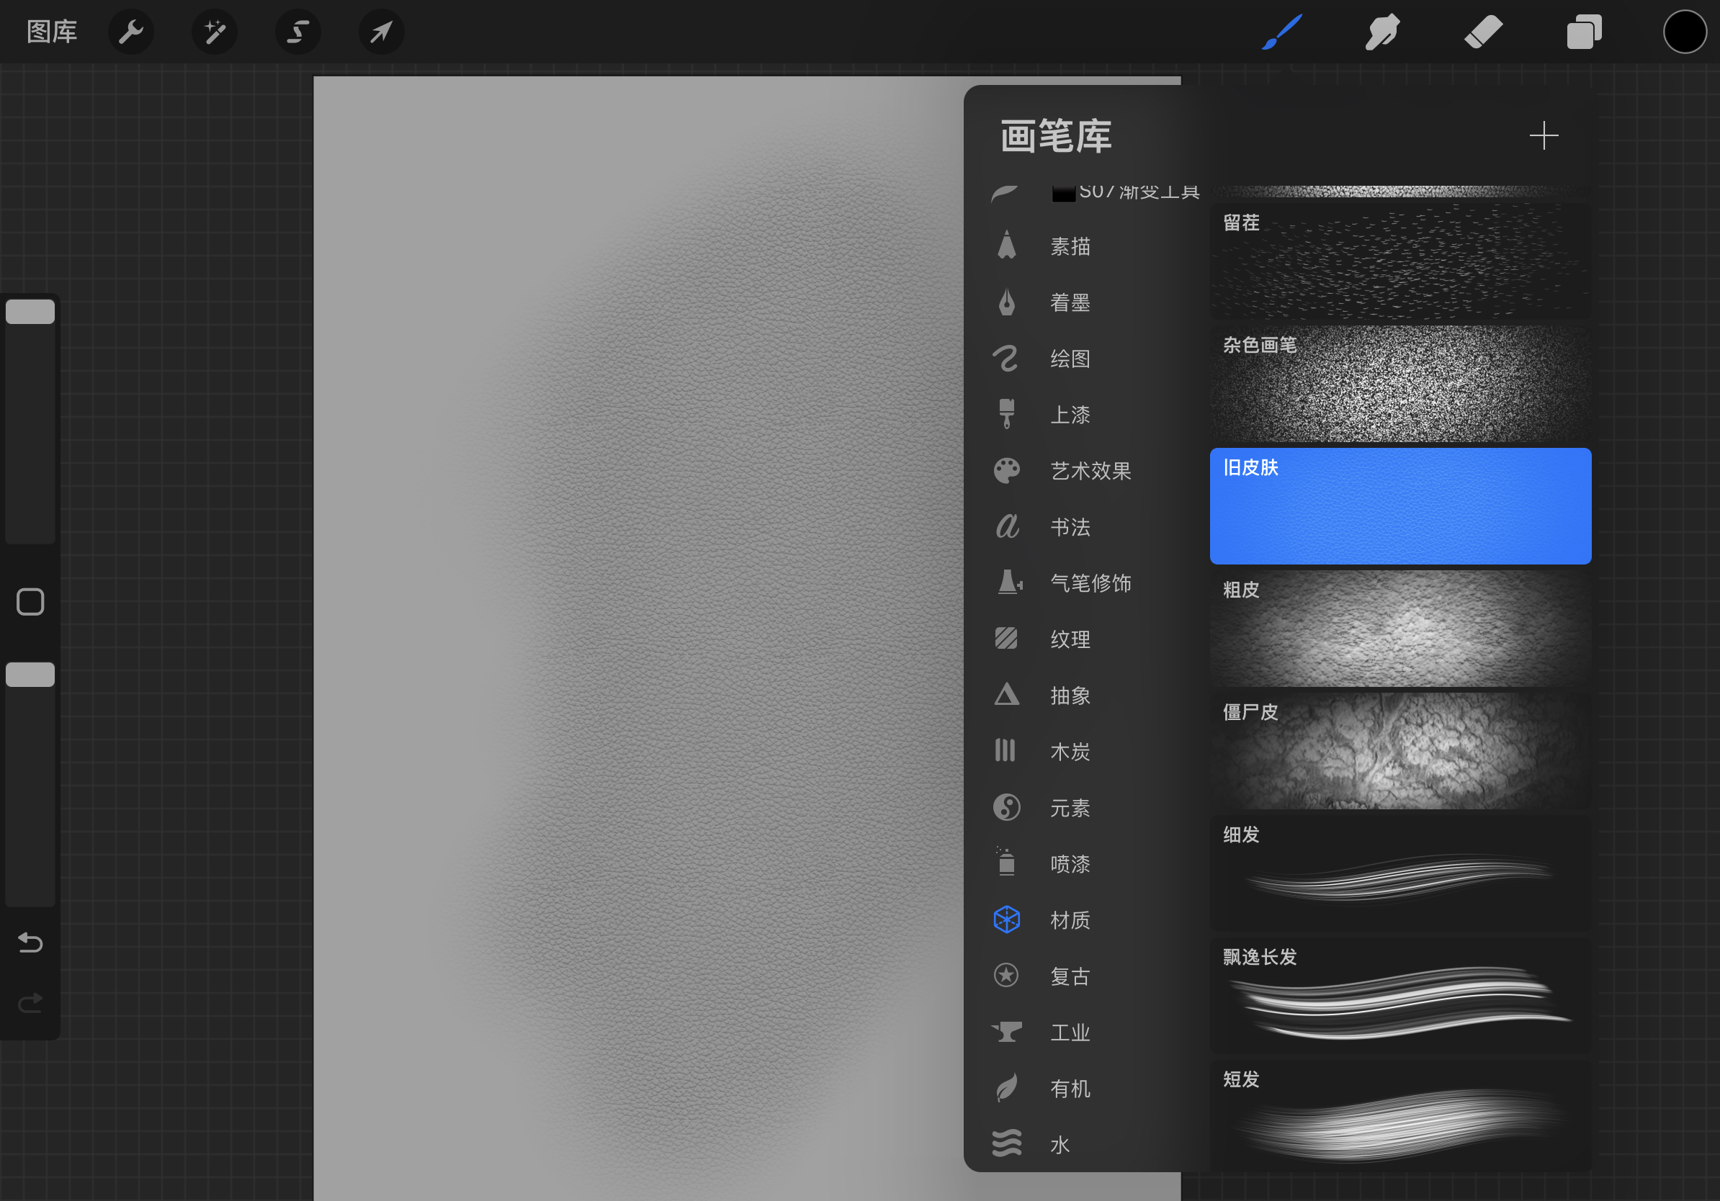
Task: Click the square modify button in sidebar
Action: (x=30, y=602)
